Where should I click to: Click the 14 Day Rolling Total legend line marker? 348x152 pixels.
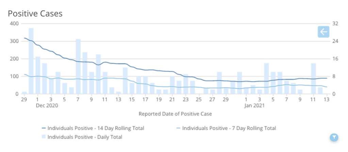pyautogui.click(x=44, y=128)
